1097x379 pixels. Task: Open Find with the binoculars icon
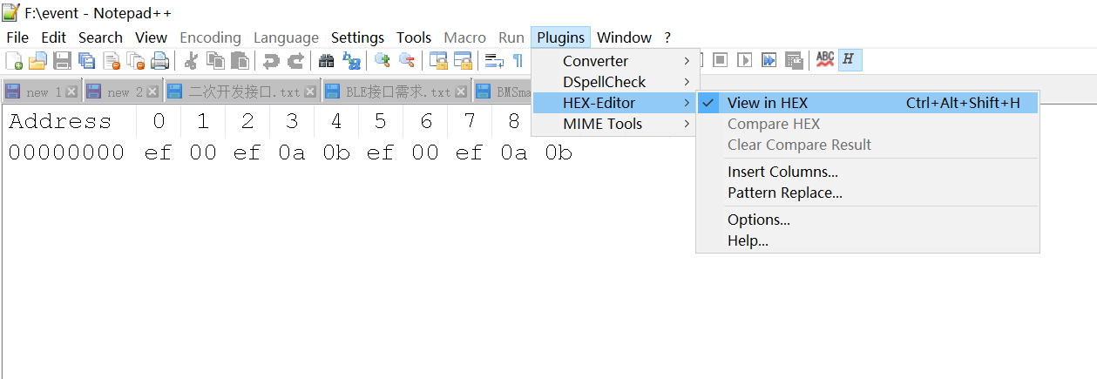tap(327, 60)
